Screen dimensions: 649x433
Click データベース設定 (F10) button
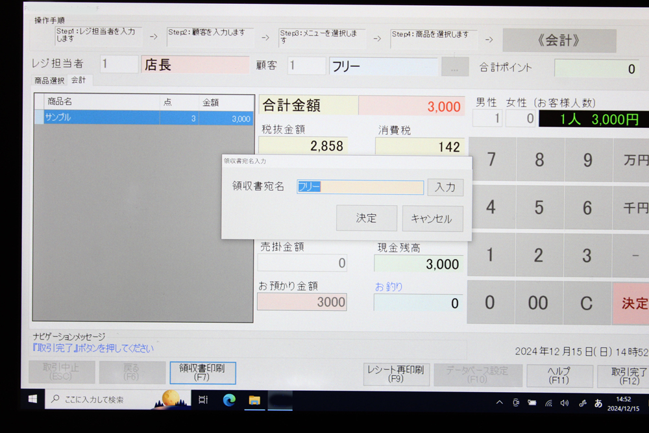478,375
